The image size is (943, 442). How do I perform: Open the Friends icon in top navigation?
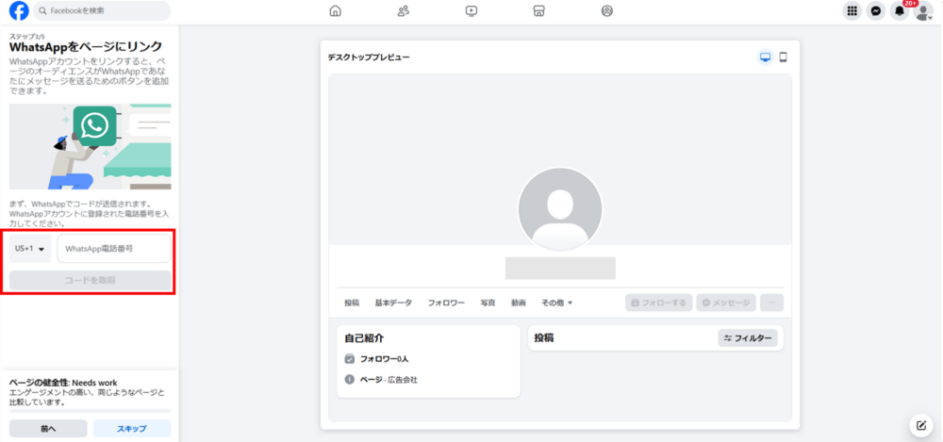[x=404, y=11]
